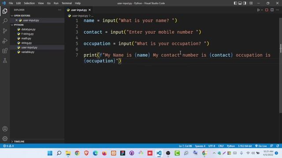Change encoding via UTF-8 status item
The width and height of the screenshot is (282, 158).
tap(211, 146)
